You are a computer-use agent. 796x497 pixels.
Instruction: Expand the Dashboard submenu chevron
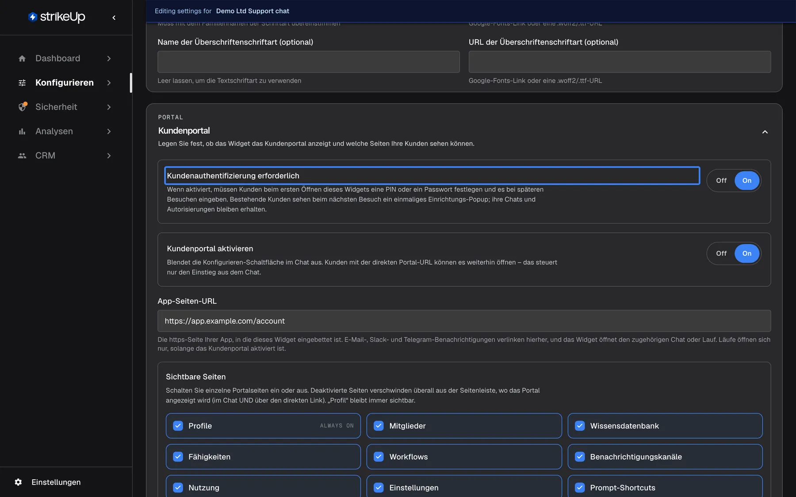click(109, 58)
